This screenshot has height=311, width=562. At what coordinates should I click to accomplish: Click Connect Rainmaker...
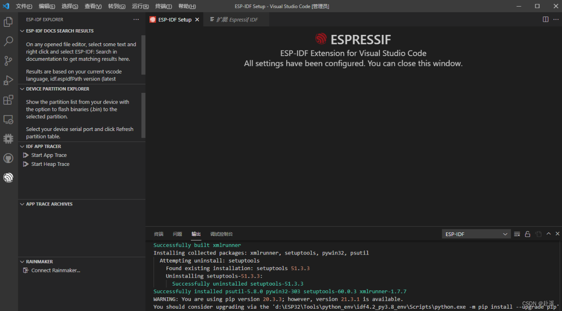56,270
